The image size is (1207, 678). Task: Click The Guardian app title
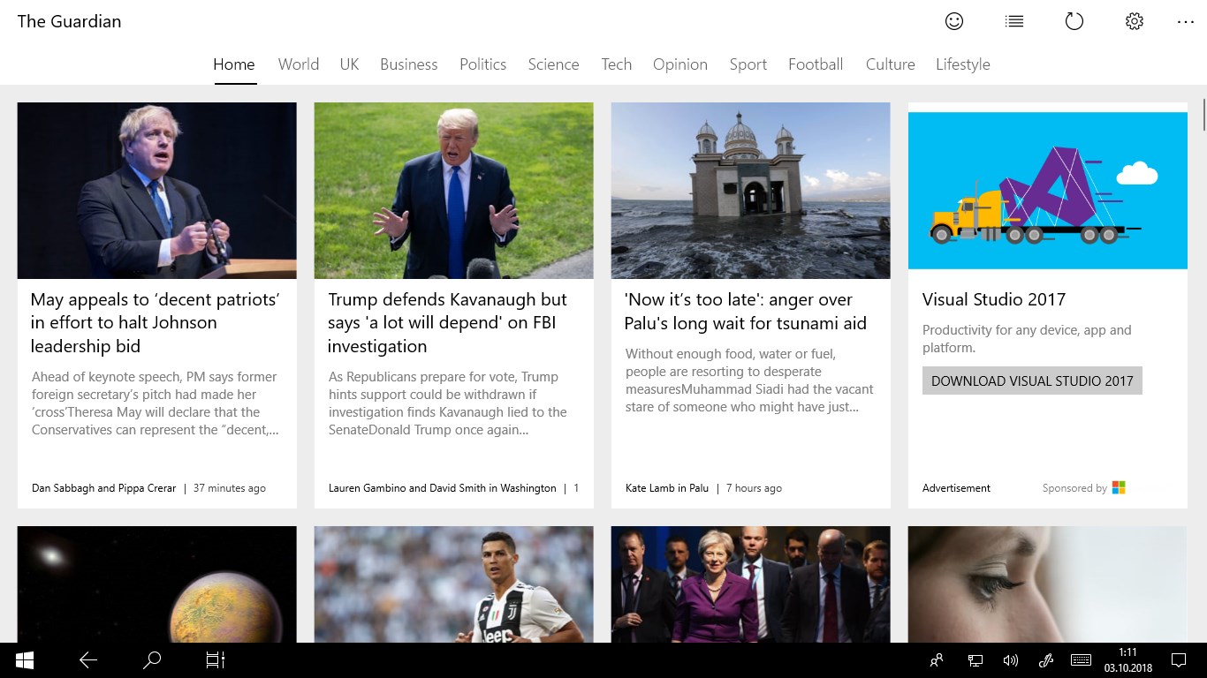pyautogui.click(x=69, y=21)
